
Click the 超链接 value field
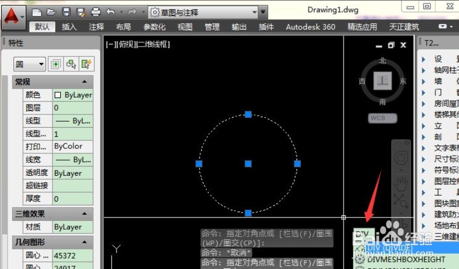pyautogui.click(x=73, y=186)
